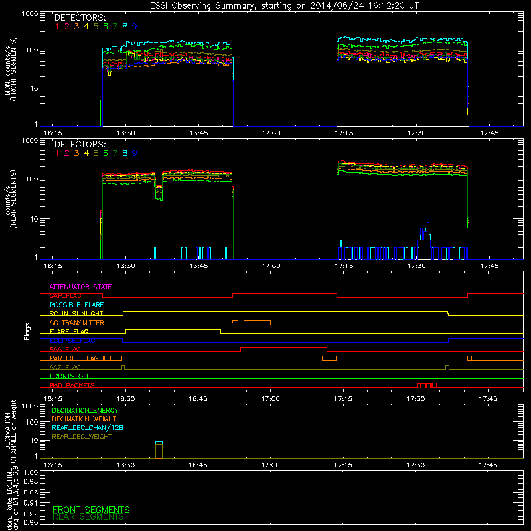The width and height of the screenshot is (531, 531).
Task: Click the REAR_DEC_WEIGHT legend label
Action: point(82,437)
